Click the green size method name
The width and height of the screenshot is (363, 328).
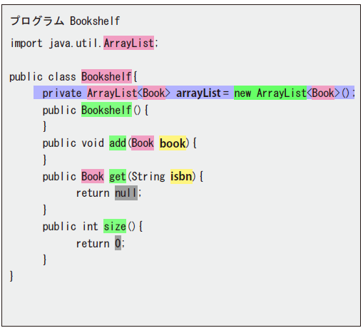point(115,226)
